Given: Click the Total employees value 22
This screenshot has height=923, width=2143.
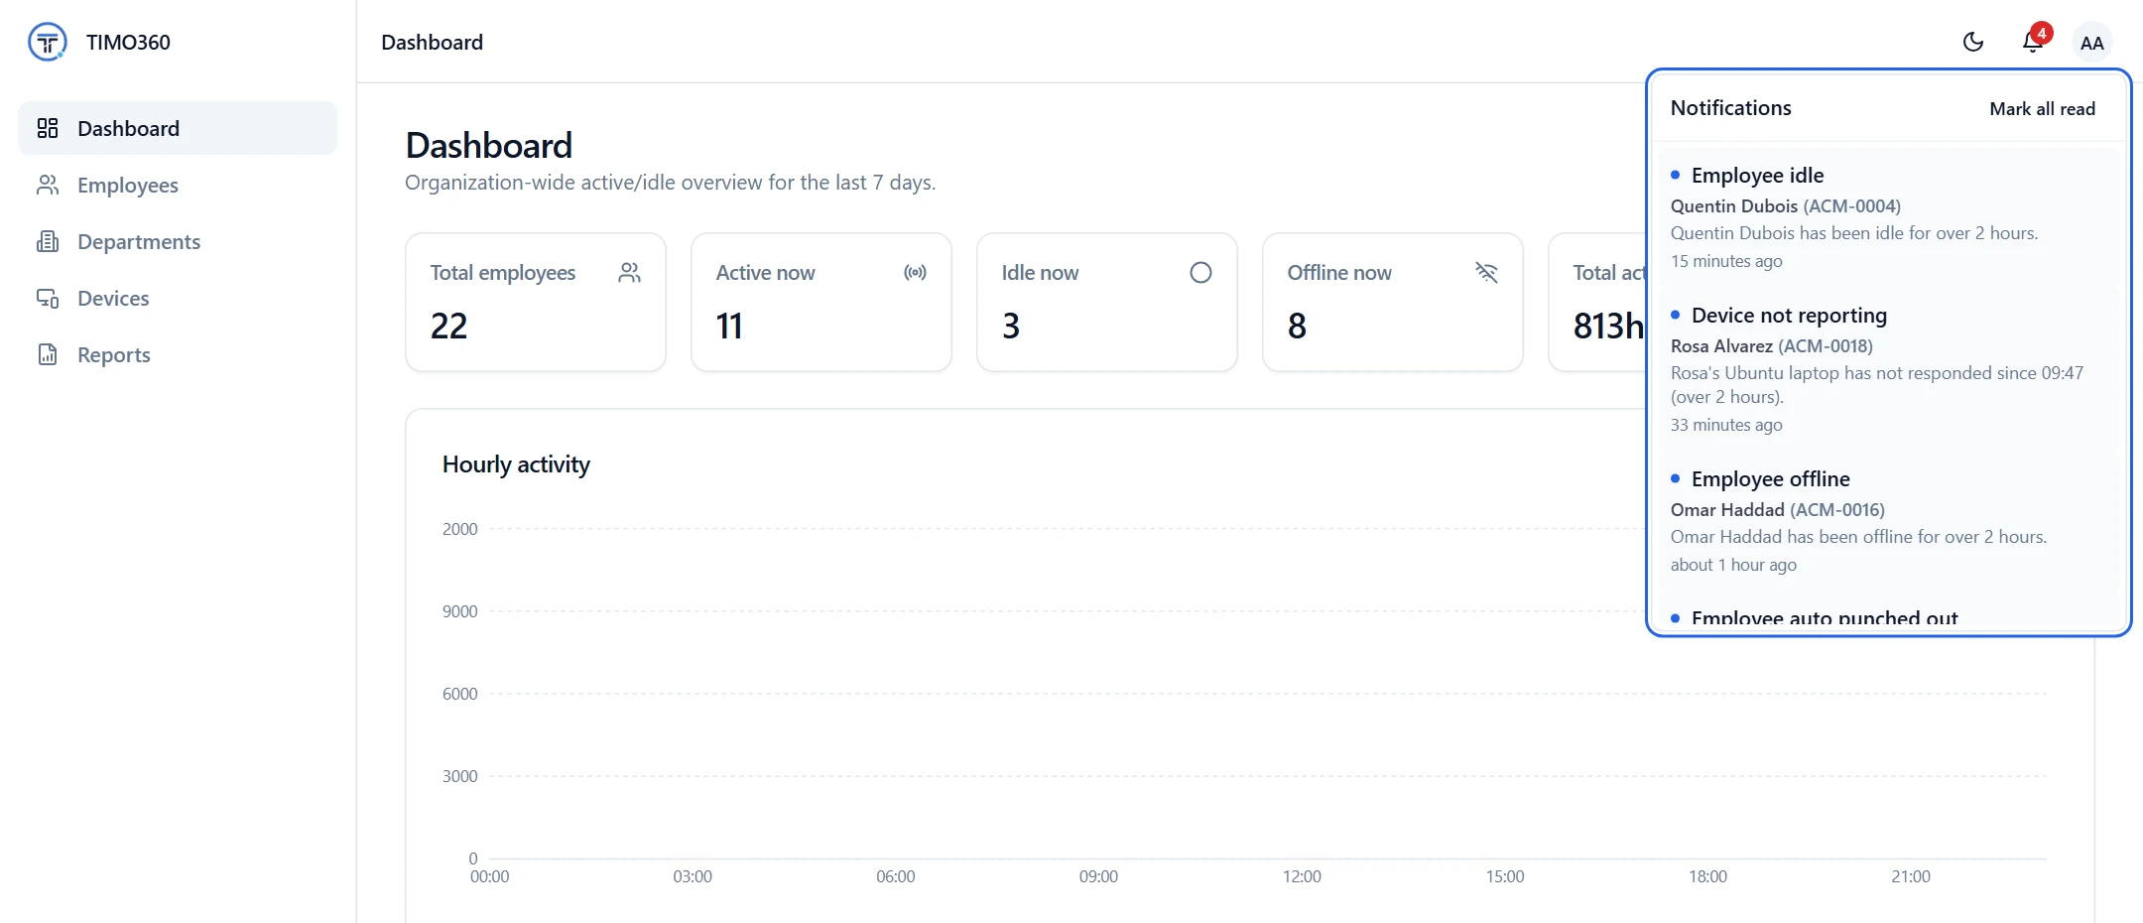Looking at the screenshot, I should (x=448, y=326).
